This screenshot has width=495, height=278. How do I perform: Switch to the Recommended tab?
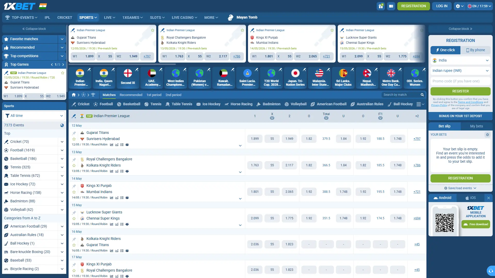coord(131,95)
